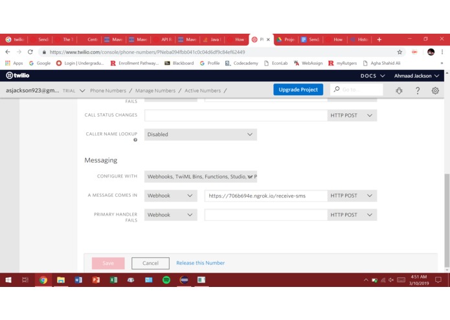Click the Chrome profile avatar
This screenshot has width=450, height=320.
(x=431, y=52)
